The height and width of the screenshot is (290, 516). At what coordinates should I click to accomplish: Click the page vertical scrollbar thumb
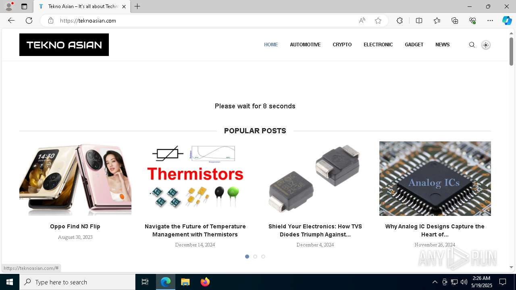[511, 51]
